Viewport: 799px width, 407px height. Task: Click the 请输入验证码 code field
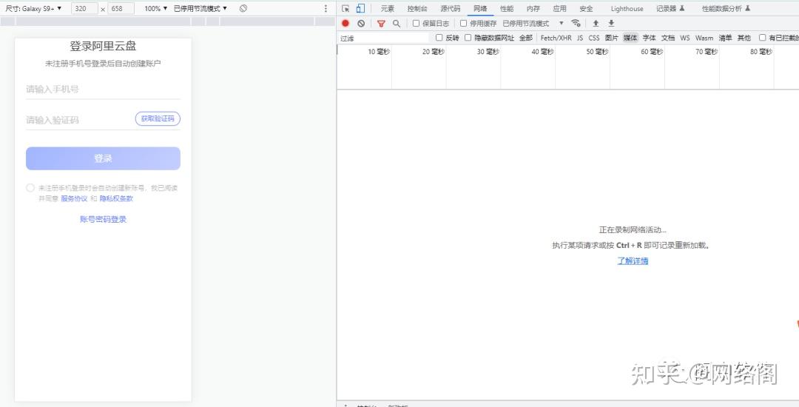point(79,120)
